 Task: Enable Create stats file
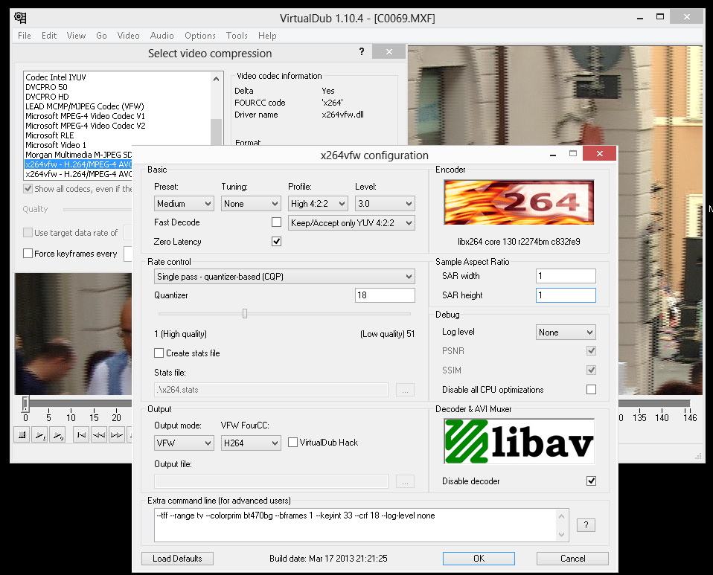pos(159,353)
